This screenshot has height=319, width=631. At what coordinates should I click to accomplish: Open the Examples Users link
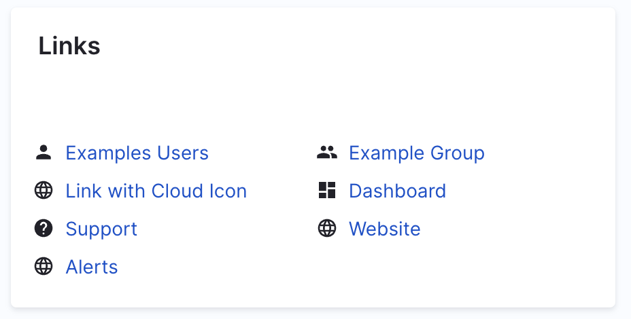(x=137, y=153)
